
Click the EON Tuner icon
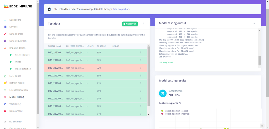tap(5, 76)
